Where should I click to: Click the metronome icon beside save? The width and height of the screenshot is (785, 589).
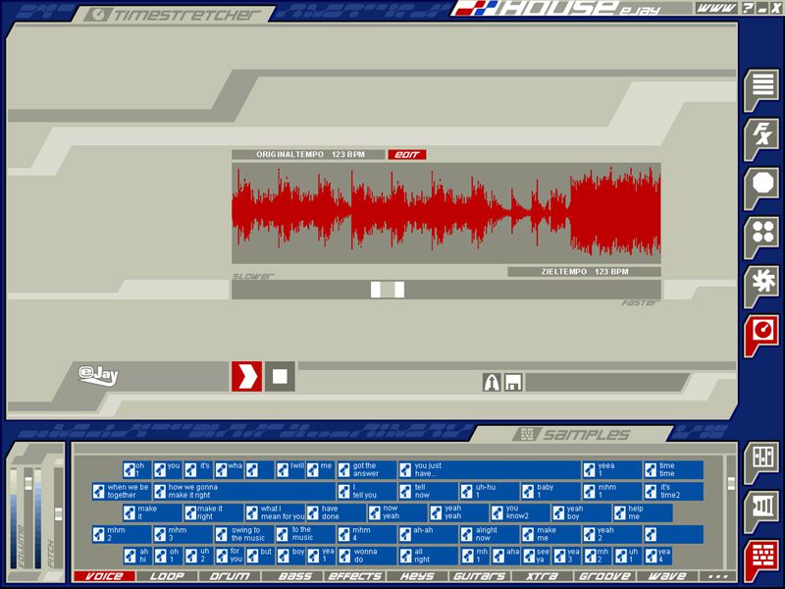(493, 383)
